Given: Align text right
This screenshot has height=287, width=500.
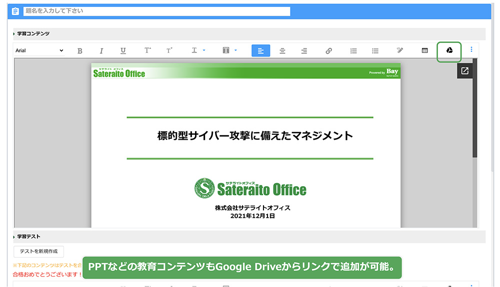Looking at the screenshot, I should coord(304,51).
